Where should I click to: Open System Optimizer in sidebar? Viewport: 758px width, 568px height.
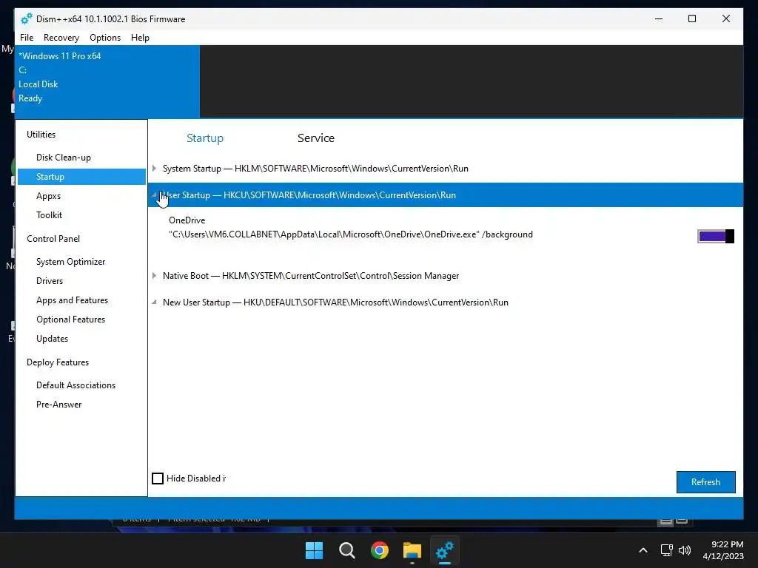[x=70, y=262]
